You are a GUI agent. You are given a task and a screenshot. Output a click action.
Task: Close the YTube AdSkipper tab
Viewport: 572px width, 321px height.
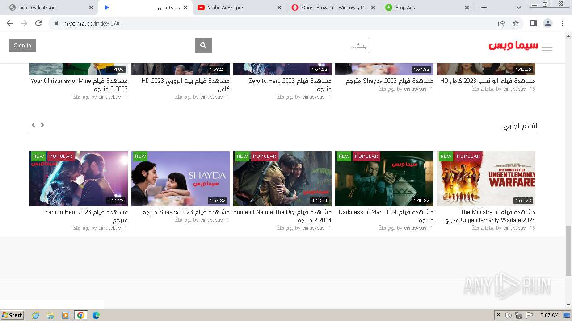[279, 8]
